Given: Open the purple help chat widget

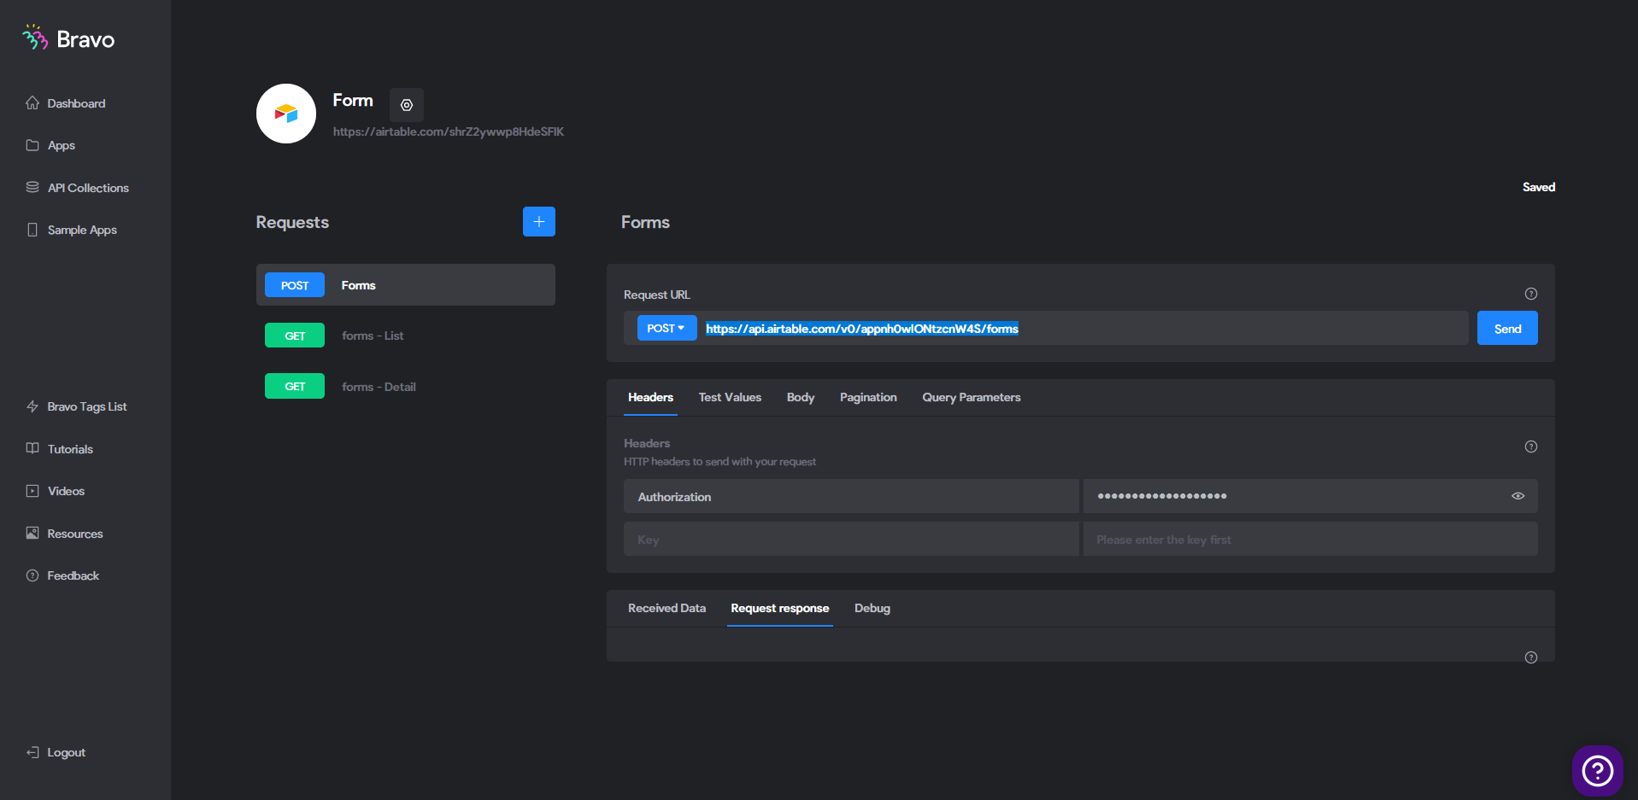Looking at the screenshot, I should pyautogui.click(x=1598, y=771).
